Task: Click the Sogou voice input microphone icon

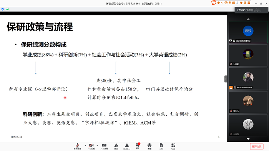Action: pos(230,3)
